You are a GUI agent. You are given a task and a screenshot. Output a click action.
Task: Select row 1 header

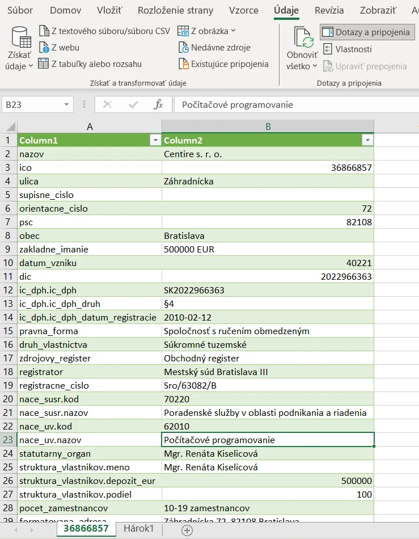pyautogui.click(x=9, y=140)
